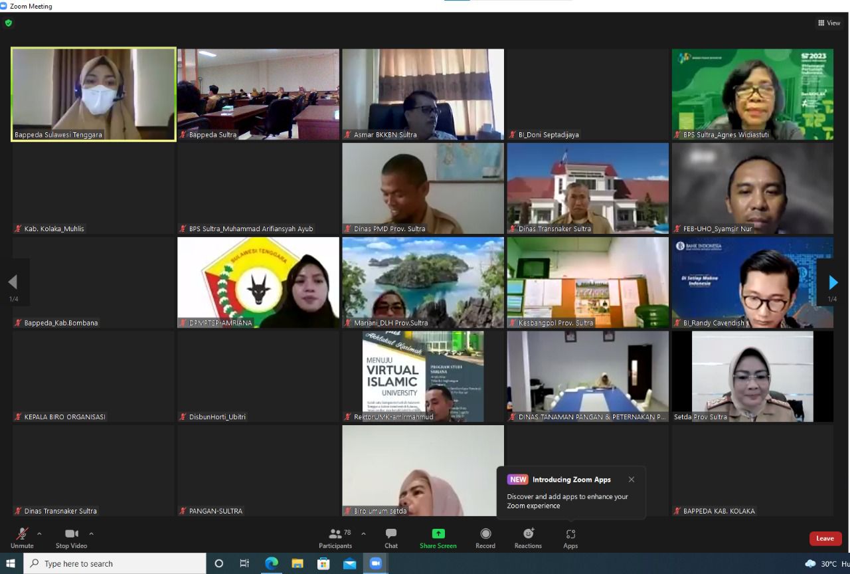Select Setda Prov Sultra video tile
Viewport: 850px width, 574px height.
coord(752,377)
